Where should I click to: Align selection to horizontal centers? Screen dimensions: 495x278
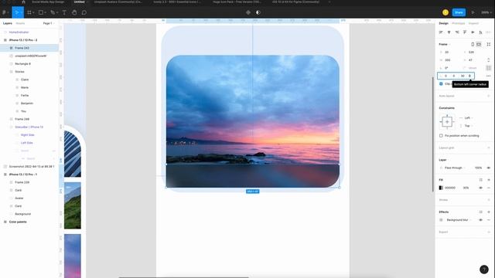coord(449,32)
